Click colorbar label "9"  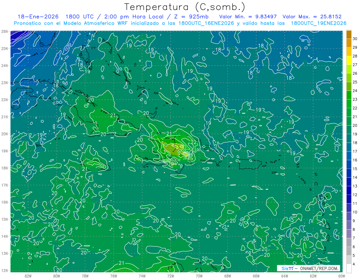[354, 221]
